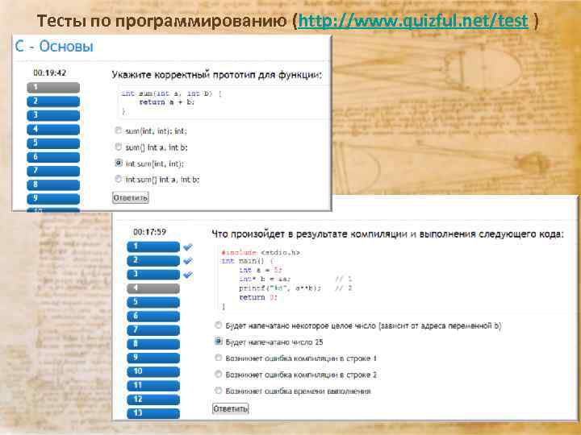Go to question 8 in lower quiz
Viewport: 581px width, 435px height.
[153, 344]
